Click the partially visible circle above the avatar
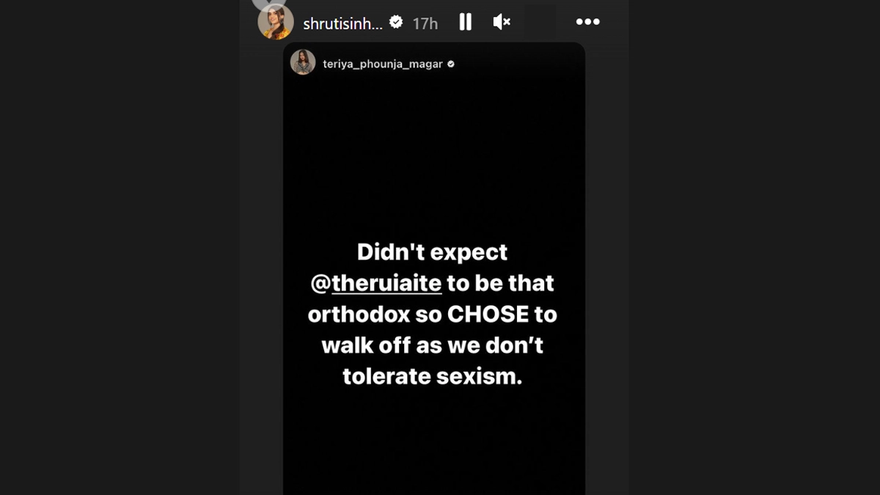 (x=268, y=3)
